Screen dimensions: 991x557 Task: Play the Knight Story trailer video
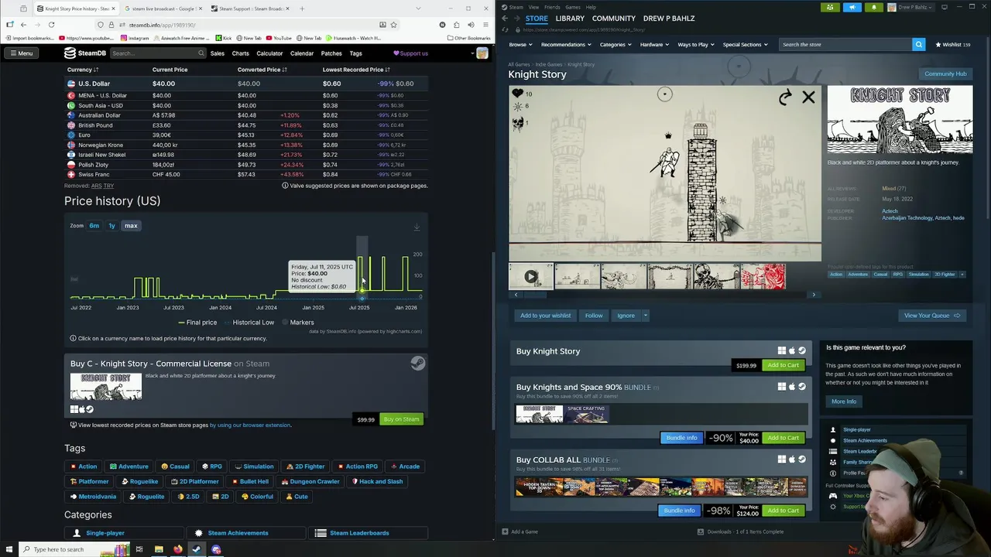[x=531, y=276]
